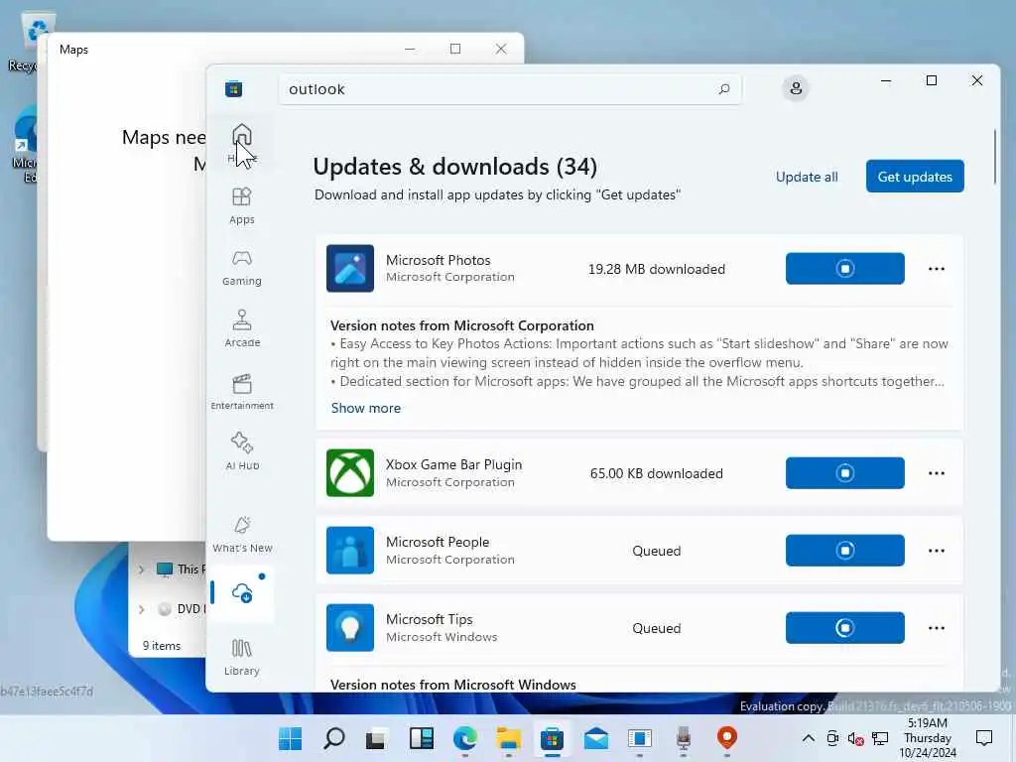This screenshot has width=1016, height=762.
Task: Open the Windows Start menu
Action: click(290, 738)
